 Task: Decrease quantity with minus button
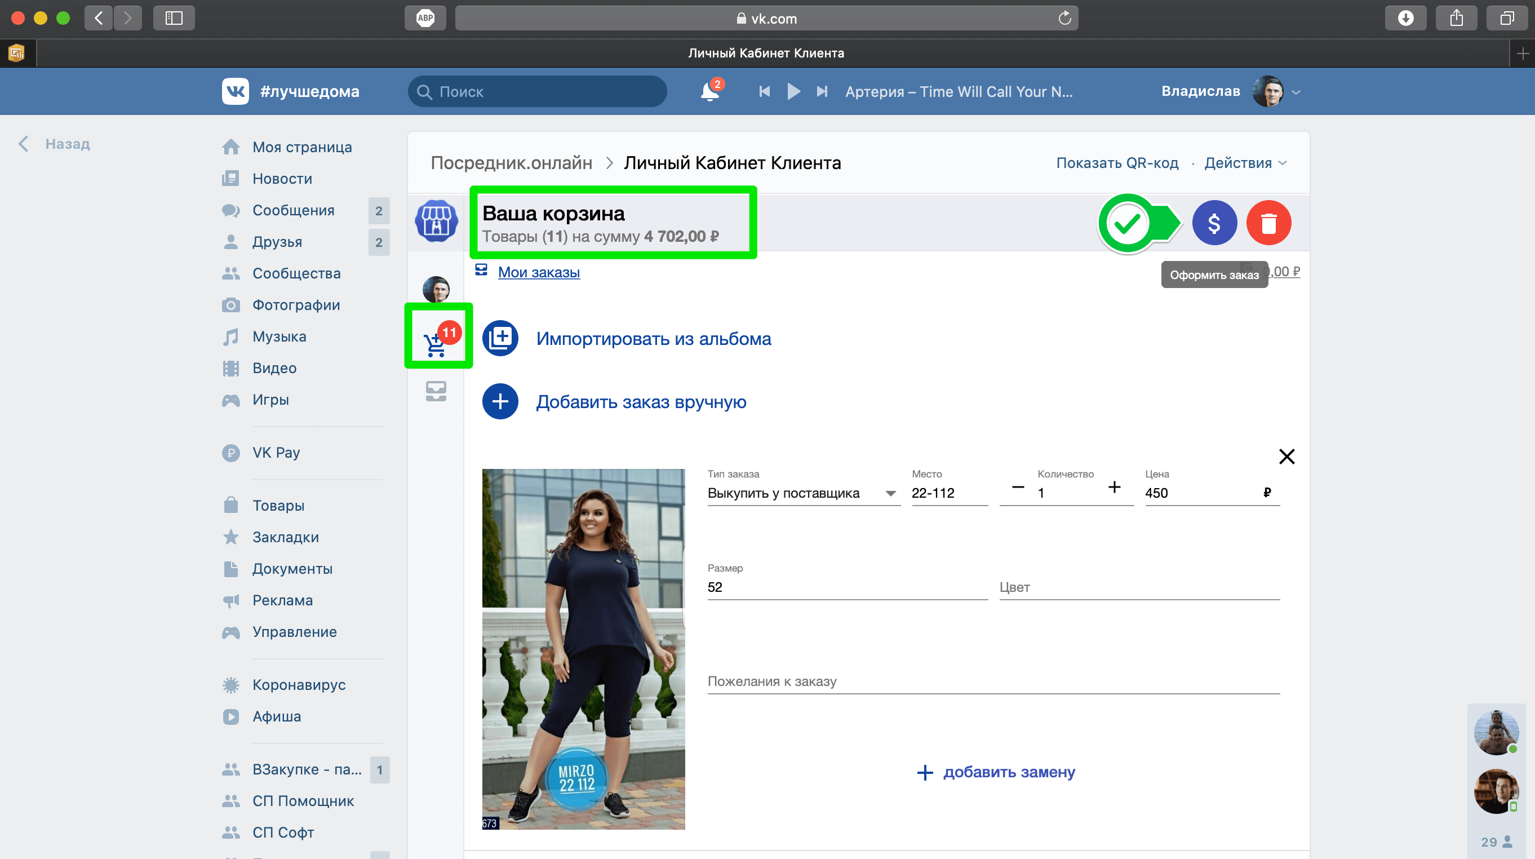tap(1018, 488)
